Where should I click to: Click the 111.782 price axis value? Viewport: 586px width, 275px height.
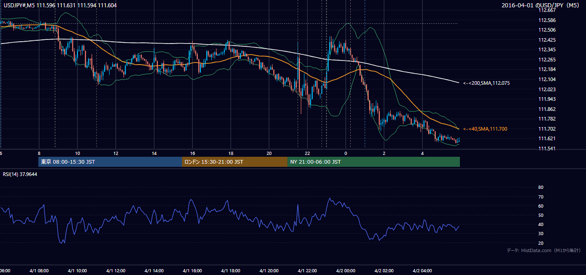tap(547, 119)
